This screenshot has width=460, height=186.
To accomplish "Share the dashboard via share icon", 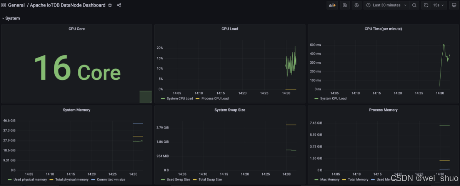I will tap(119, 5).
